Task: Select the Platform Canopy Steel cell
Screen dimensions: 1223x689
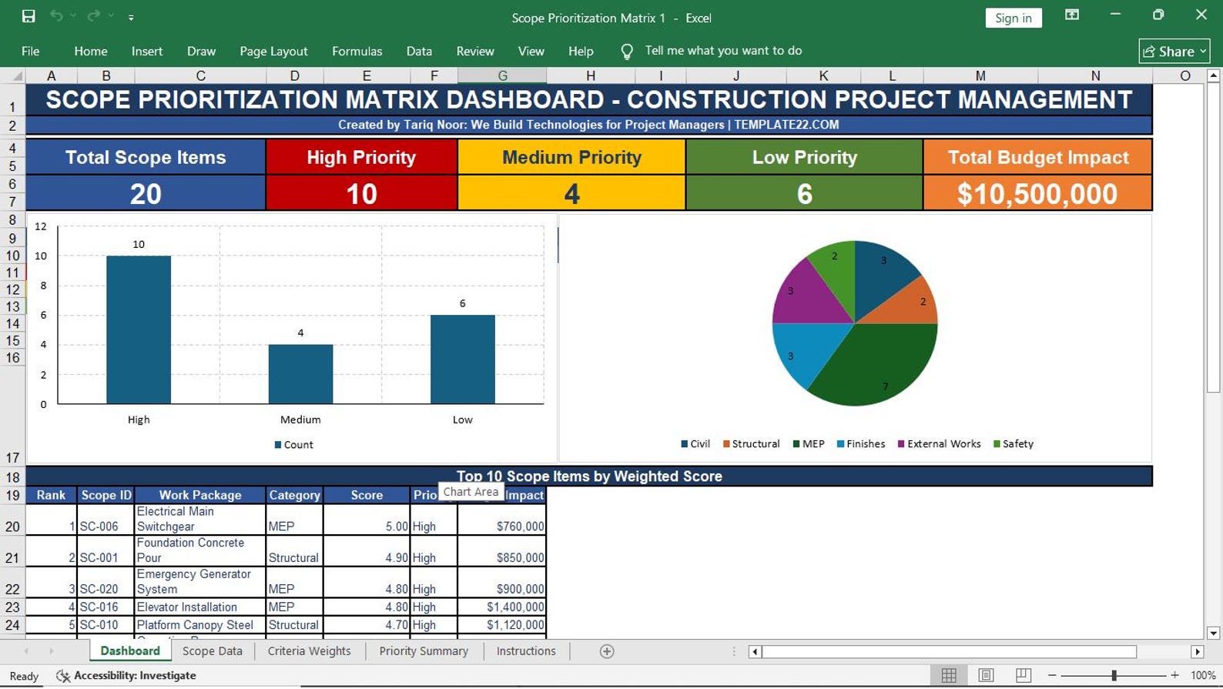Action: pyautogui.click(x=200, y=625)
